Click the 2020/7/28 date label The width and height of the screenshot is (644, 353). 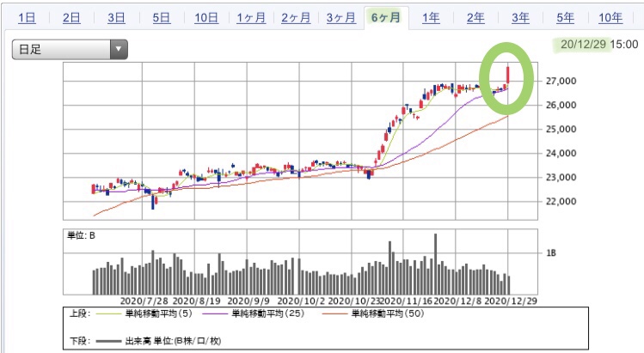(x=144, y=301)
